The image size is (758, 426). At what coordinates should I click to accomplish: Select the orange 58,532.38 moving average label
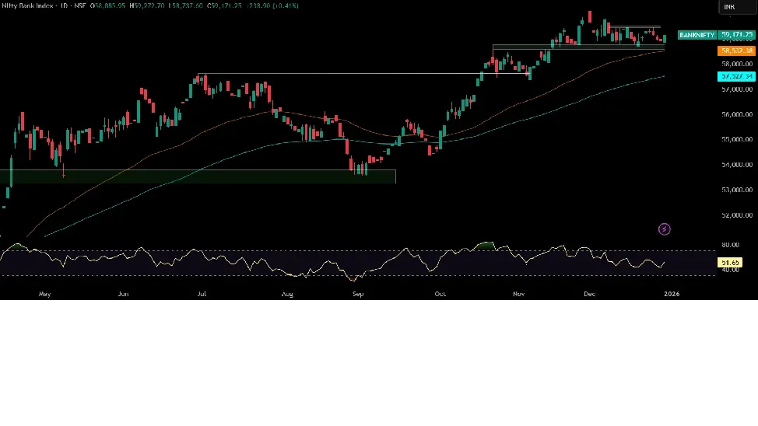pyautogui.click(x=736, y=51)
